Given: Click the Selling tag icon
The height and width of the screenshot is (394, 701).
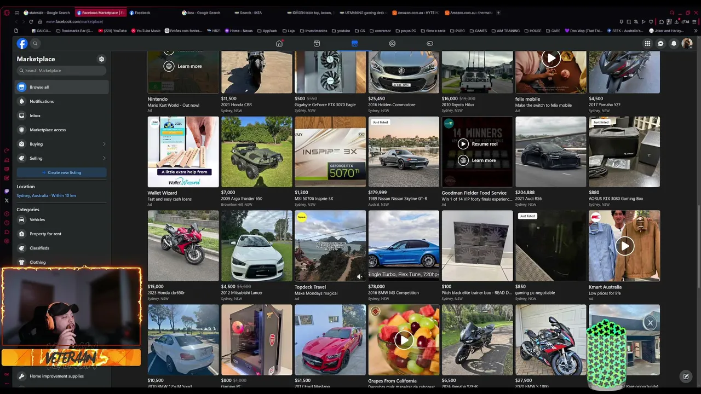Looking at the screenshot, I should coord(21,158).
